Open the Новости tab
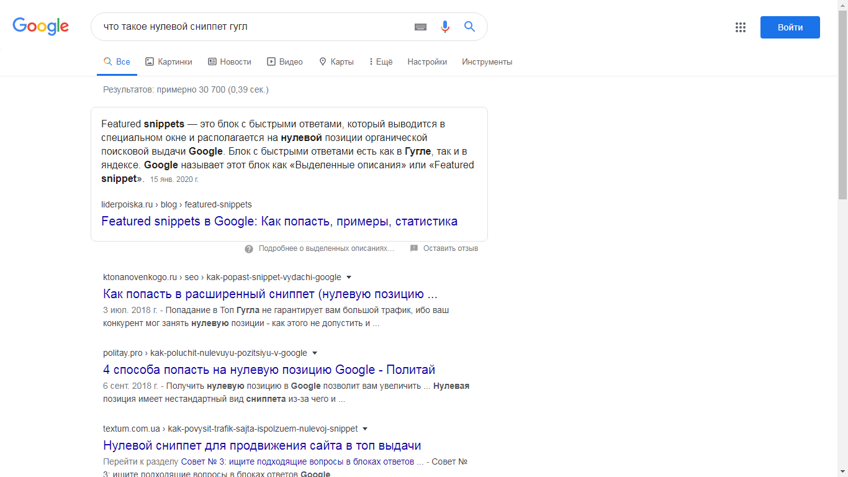 230,62
